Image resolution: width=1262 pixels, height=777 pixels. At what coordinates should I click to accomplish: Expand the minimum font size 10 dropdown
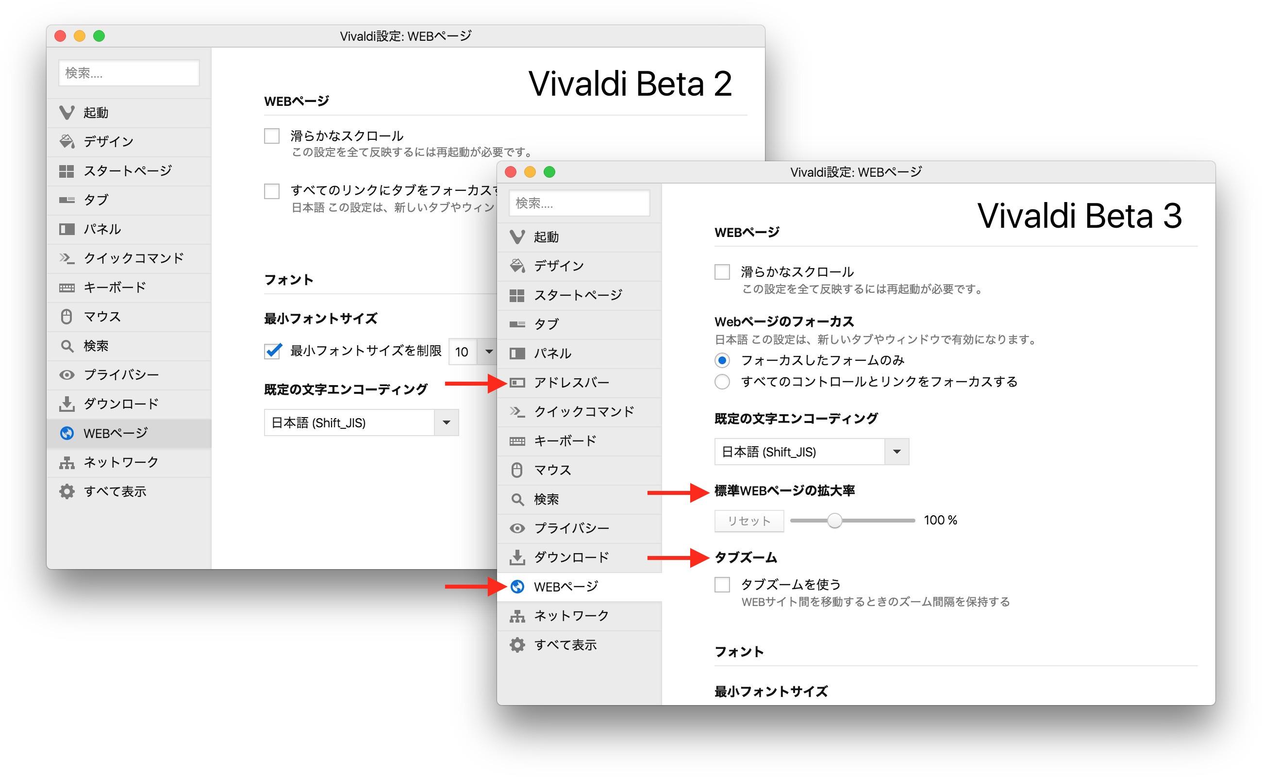tap(489, 352)
